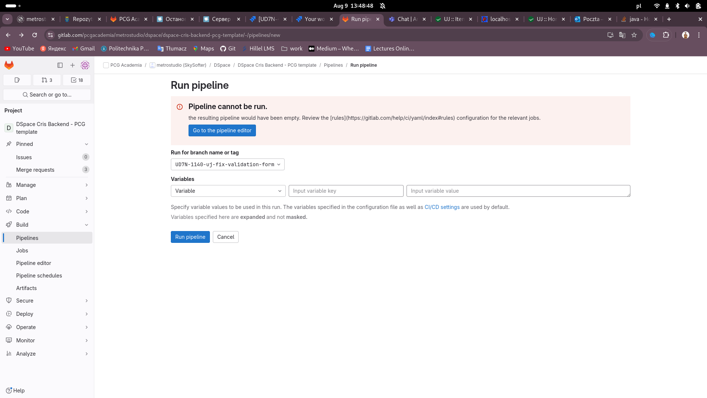Bookmark page with star icon
Screen dimensions: 707x398
click(634, 35)
